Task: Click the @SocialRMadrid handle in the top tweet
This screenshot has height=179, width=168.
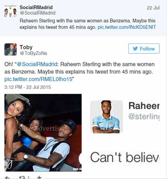Action: pos(37,13)
